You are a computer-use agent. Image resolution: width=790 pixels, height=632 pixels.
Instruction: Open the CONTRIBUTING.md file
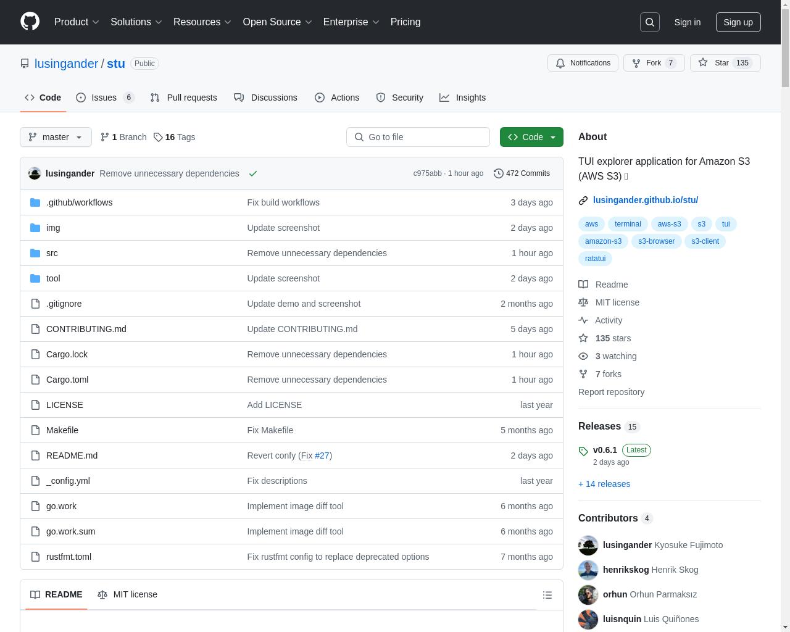tap(86, 329)
